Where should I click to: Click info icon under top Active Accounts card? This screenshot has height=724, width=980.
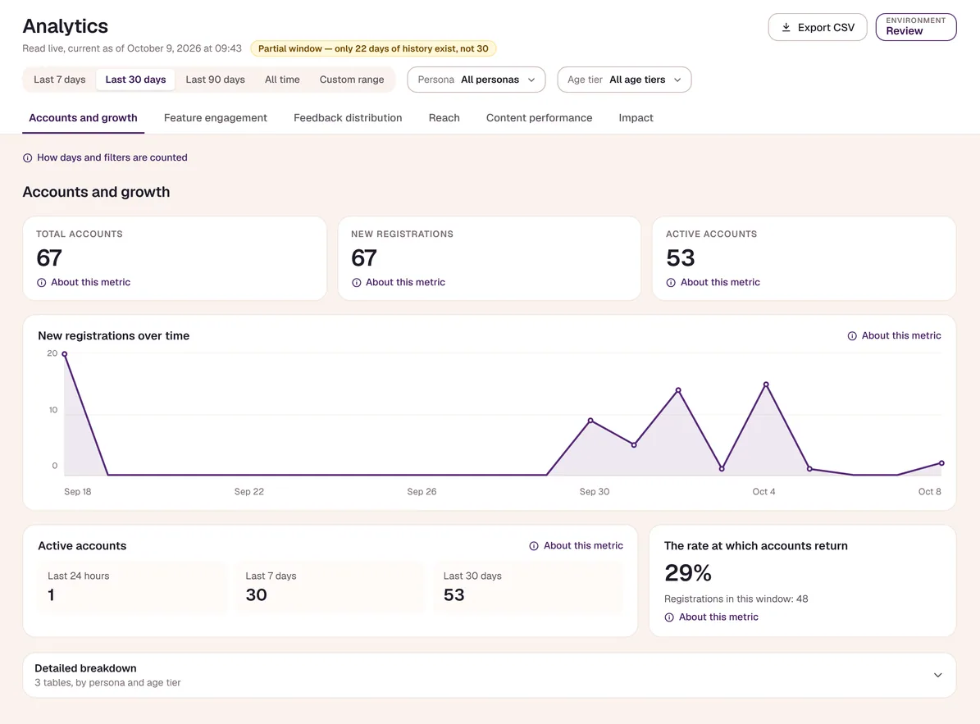(x=671, y=282)
